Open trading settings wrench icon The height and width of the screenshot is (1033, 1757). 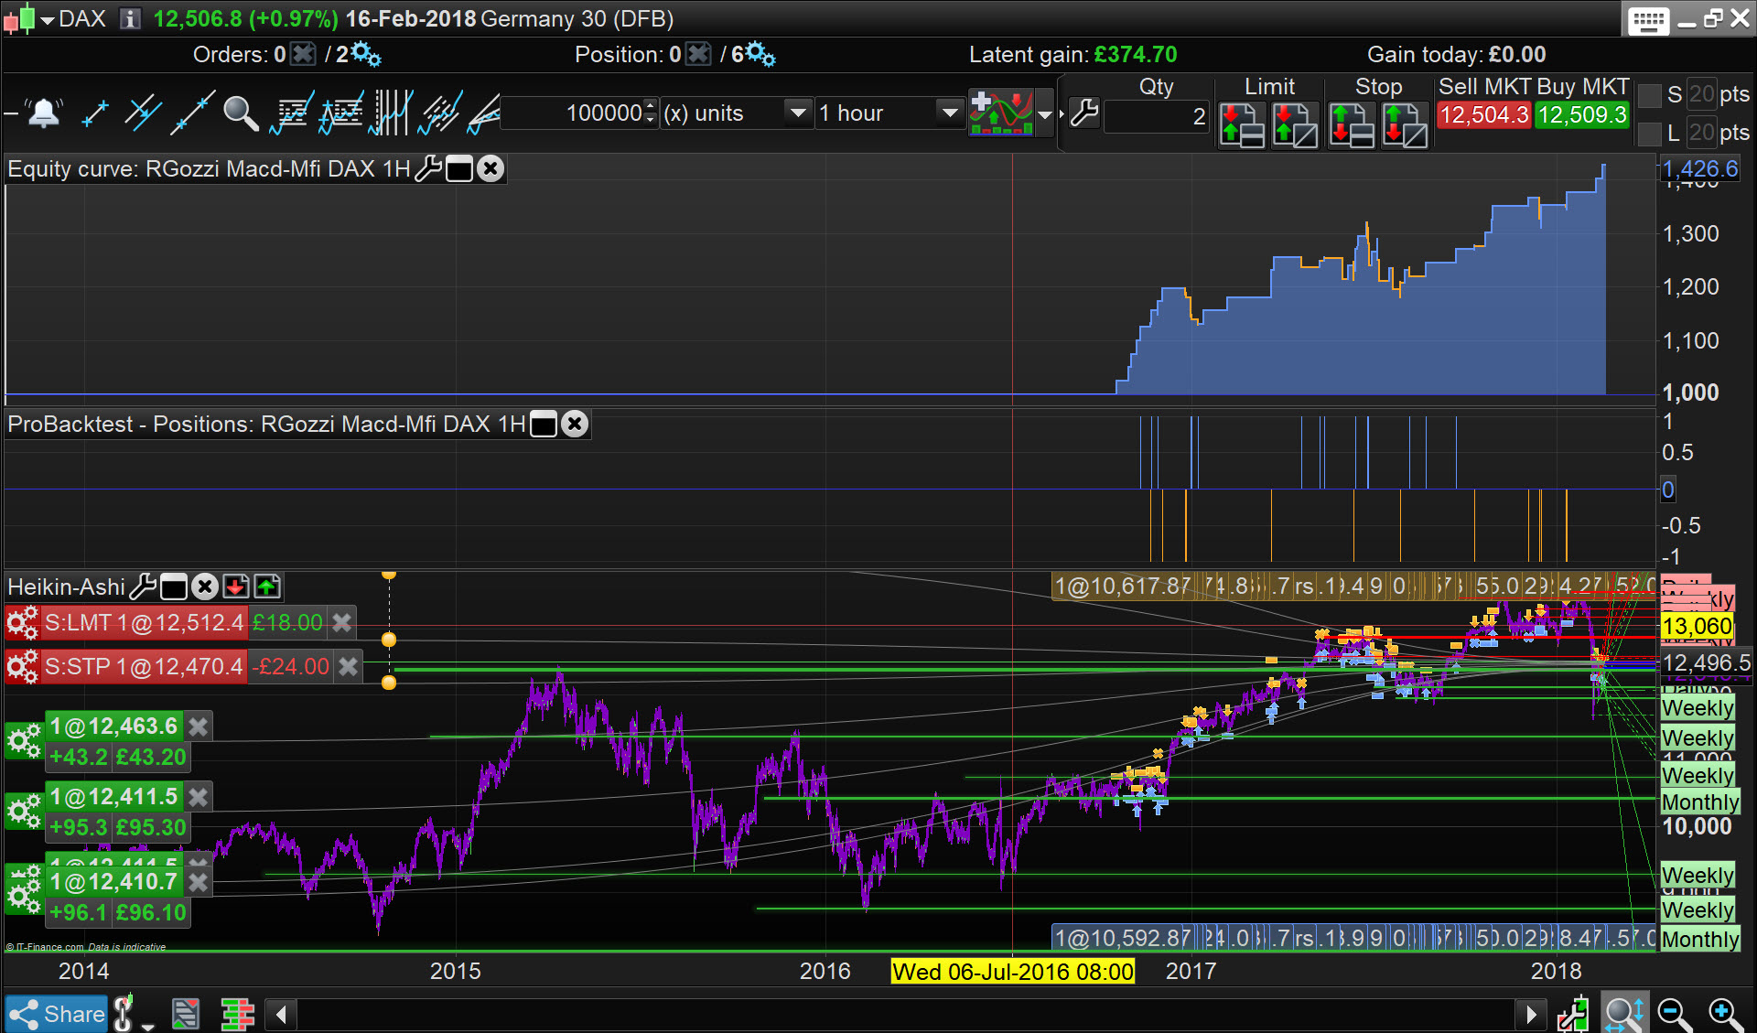tap(1084, 113)
